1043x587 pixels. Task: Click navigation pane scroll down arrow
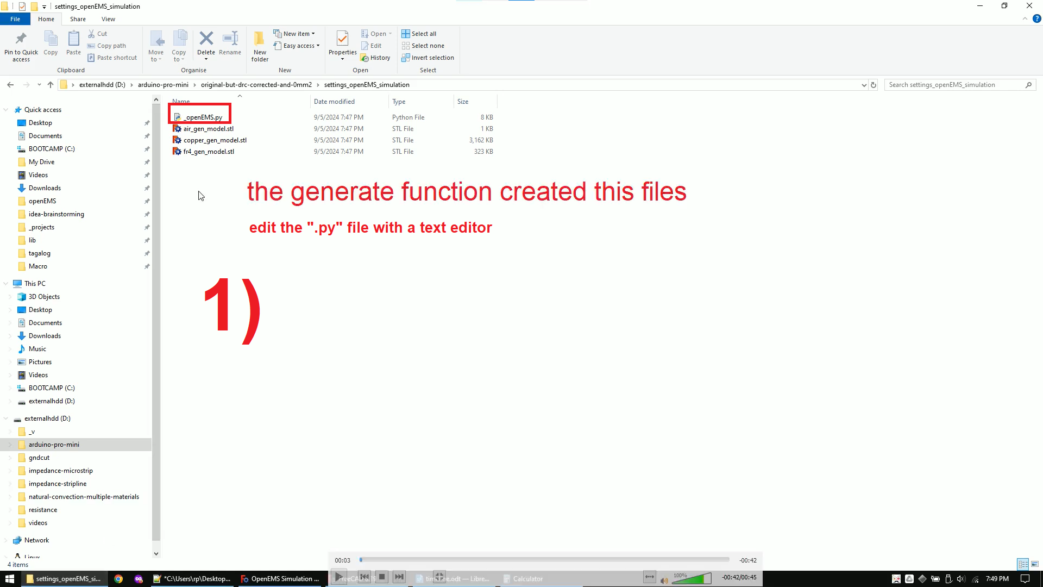[x=156, y=554]
